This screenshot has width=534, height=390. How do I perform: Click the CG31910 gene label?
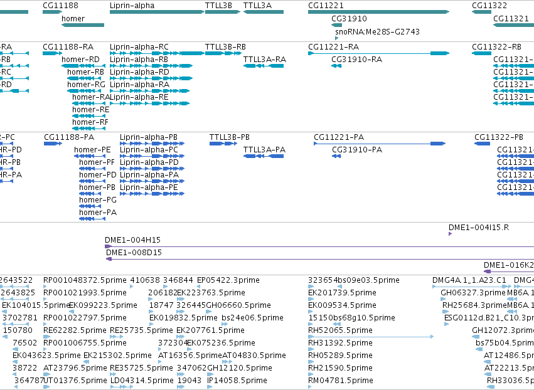click(x=349, y=19)
